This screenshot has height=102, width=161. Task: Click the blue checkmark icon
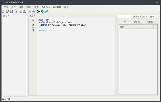(x=46, y=12)
